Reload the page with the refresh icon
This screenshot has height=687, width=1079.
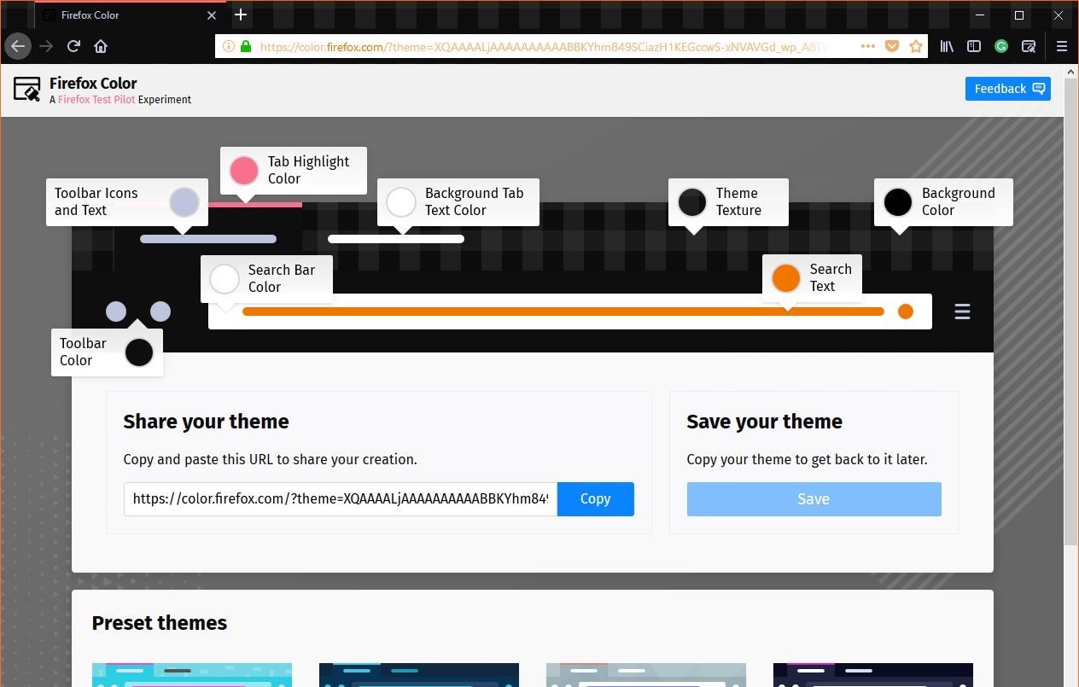coord(73,46)
